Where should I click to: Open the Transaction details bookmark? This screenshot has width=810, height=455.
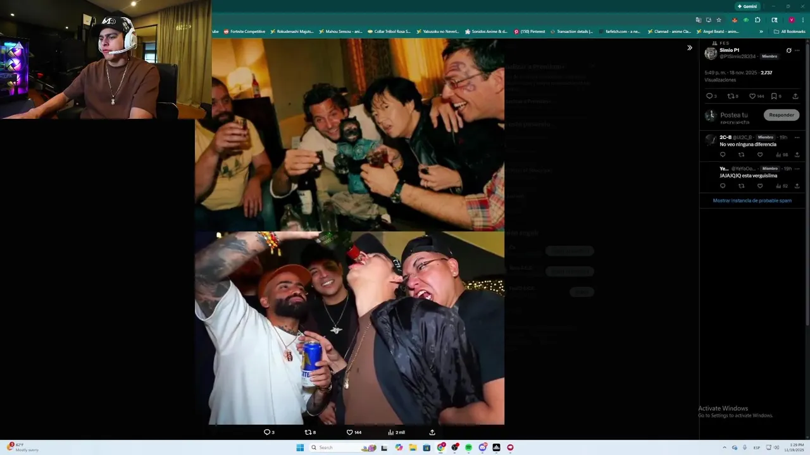(571, 31)
